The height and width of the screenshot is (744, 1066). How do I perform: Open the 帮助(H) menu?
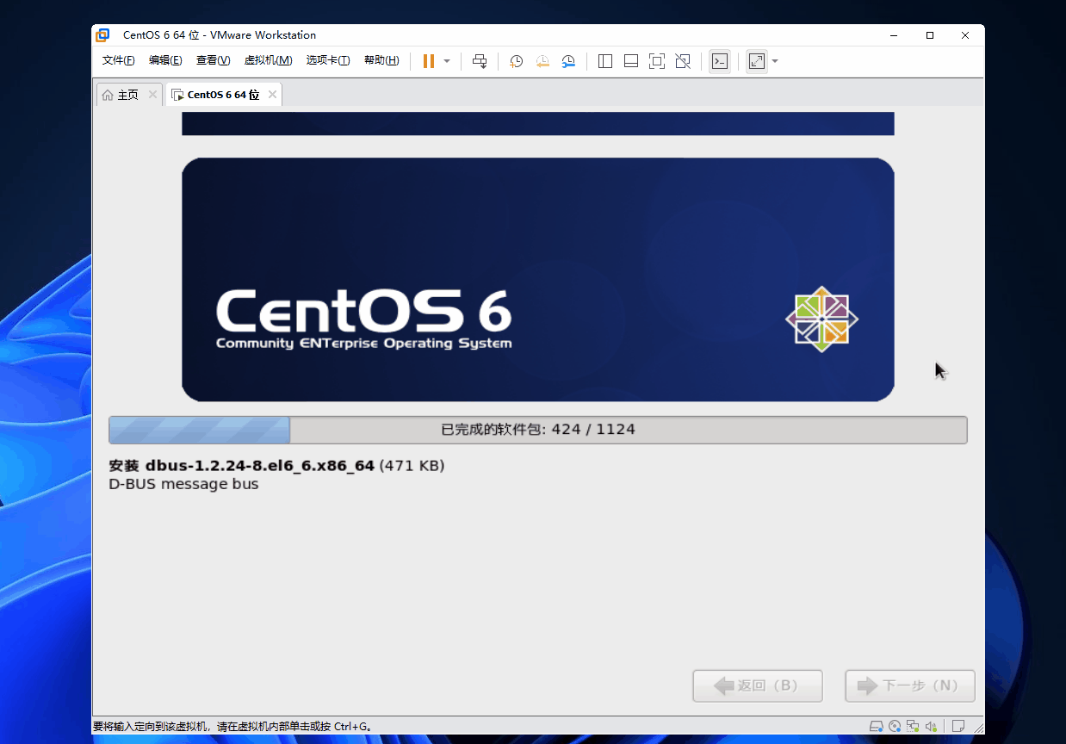pos(381,60)
